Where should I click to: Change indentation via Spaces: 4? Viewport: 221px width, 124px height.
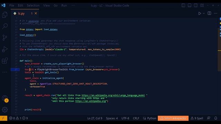[x=112, y=118]
